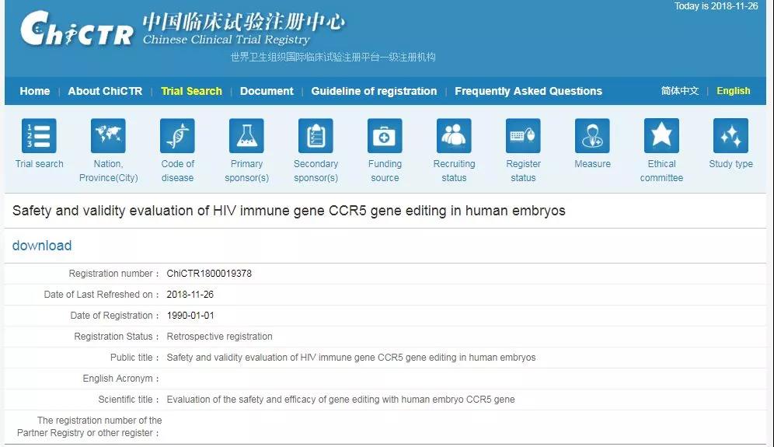This screenshot has width=774, height=447.
Task: Open the Recruiting status people icon
Action: (x=454, y=136)
